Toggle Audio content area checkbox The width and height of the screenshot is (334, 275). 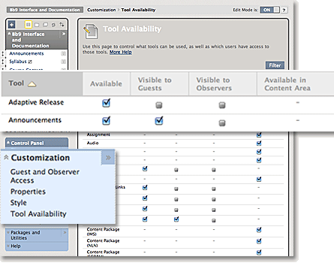tap(259, 143)
